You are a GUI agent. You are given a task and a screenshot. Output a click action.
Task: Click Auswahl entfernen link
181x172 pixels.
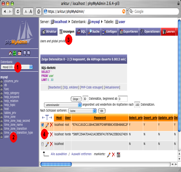[x=81, y=154]
